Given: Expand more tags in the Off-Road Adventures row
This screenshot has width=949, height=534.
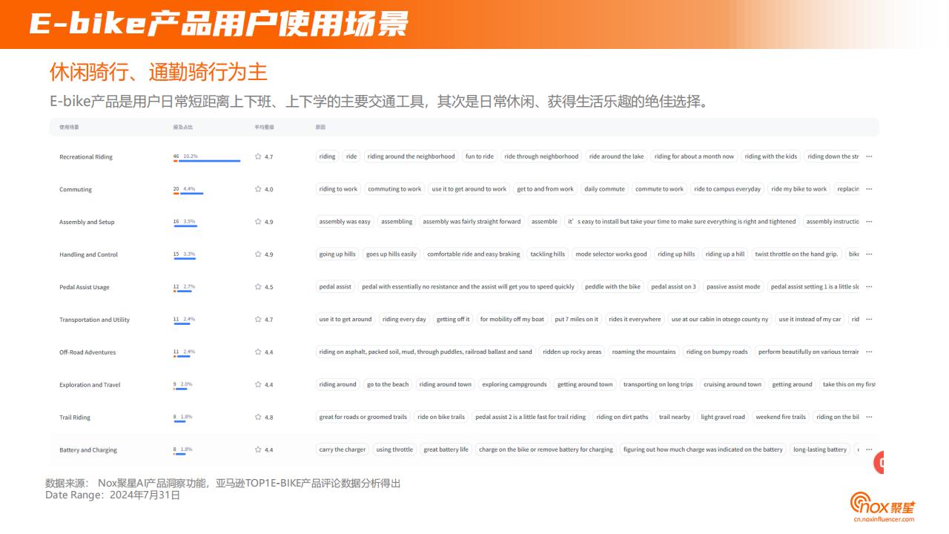Looking at the screenshot, I should (x=869, y=352).
